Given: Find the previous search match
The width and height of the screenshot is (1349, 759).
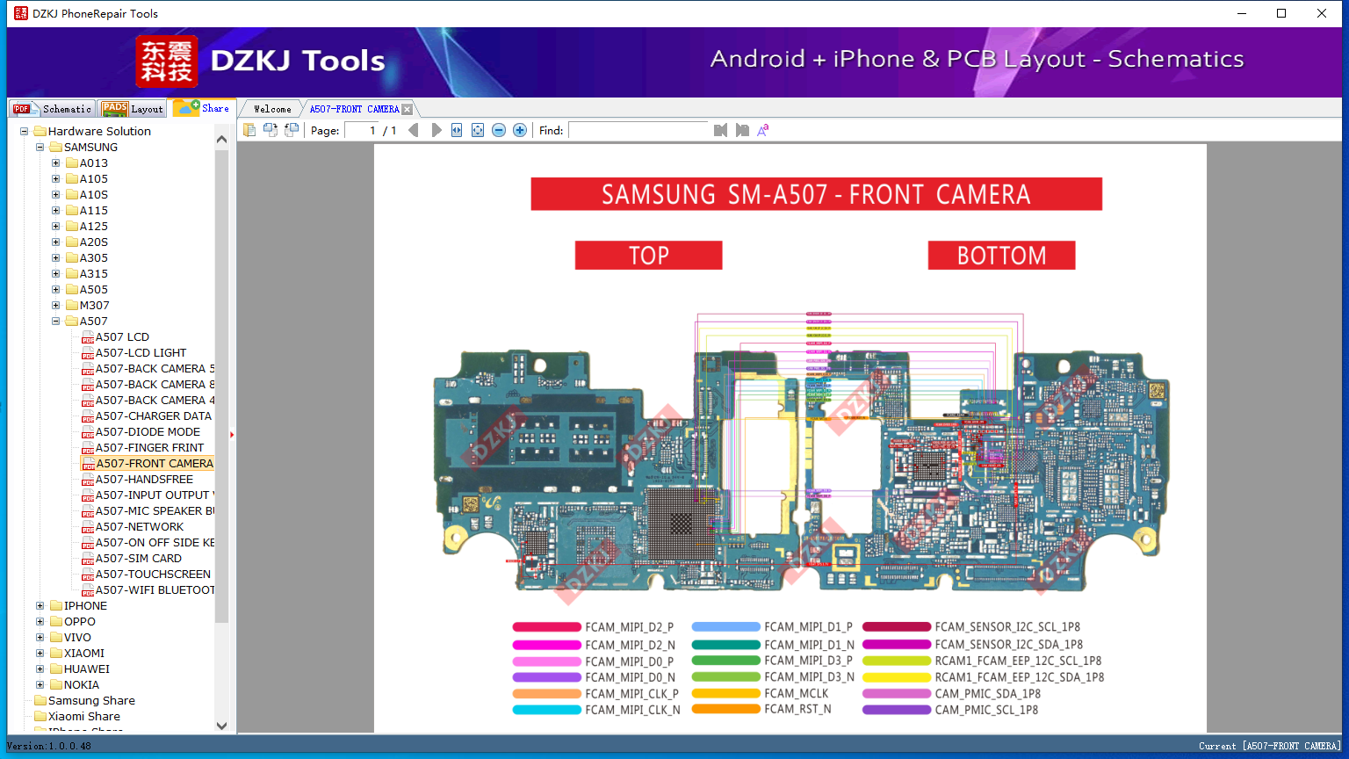Looking at the screenshot, I should tap(721, 130).
